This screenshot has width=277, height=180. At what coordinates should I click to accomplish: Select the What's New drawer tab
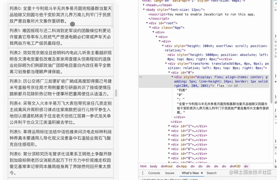(190, 173)
